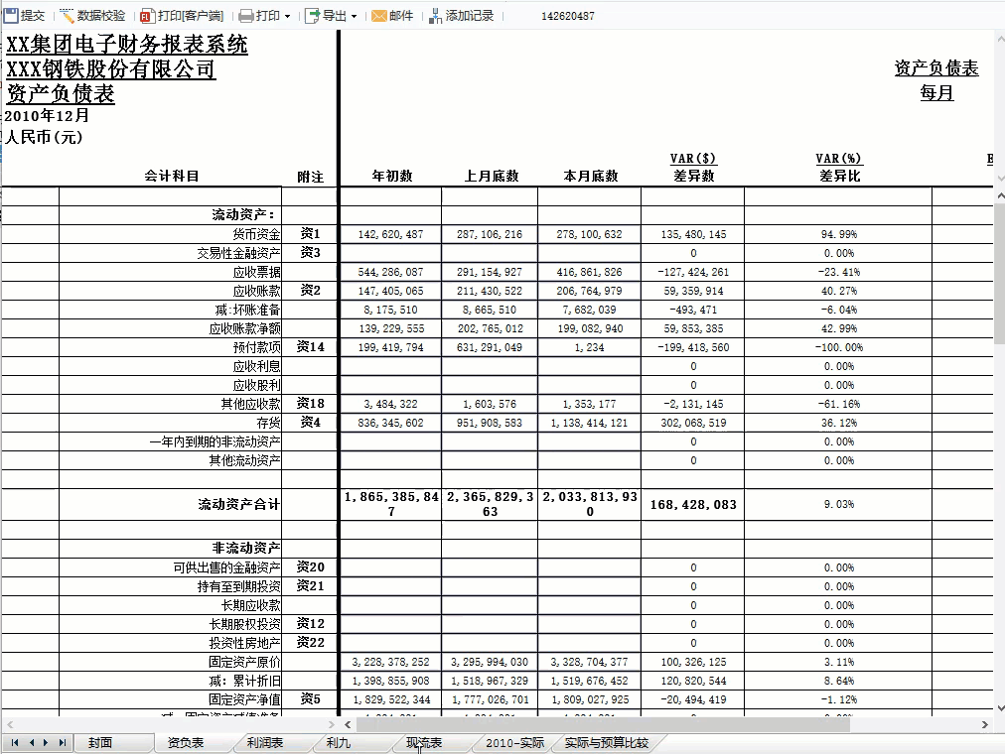Select cell 142,620,487 for 货币资金 年初数
This screenshot has width=1005, height=754.
(390, 234)
